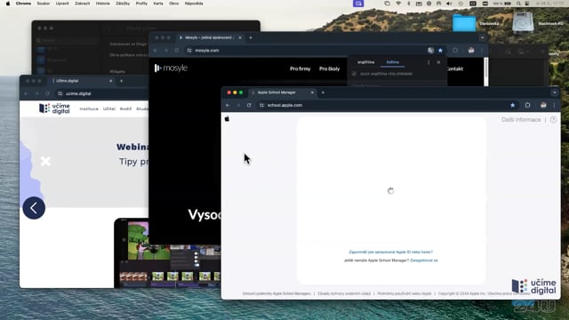Screen dimensions: 569x320
Task: Expand tab search arrow in Apple School Manager window
Action: pos(555,92)
